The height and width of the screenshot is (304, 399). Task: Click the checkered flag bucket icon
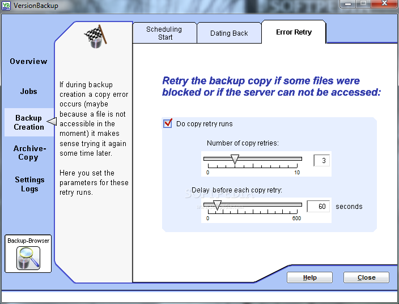coord(95,37)
